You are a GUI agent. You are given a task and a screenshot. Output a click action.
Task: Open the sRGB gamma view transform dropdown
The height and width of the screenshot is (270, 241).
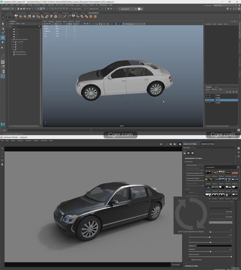click(135, 24)
